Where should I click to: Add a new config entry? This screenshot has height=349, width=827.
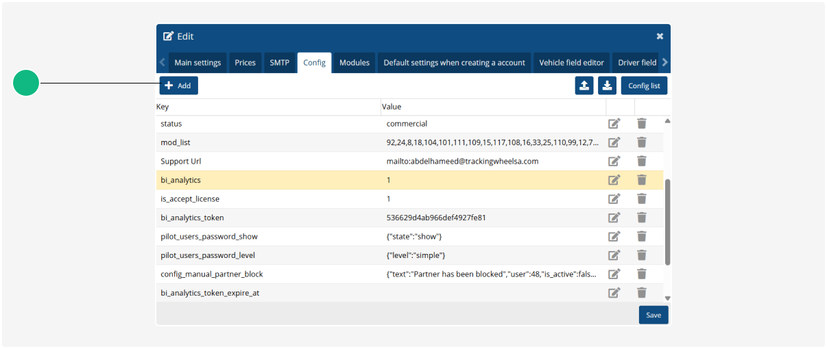178,86
